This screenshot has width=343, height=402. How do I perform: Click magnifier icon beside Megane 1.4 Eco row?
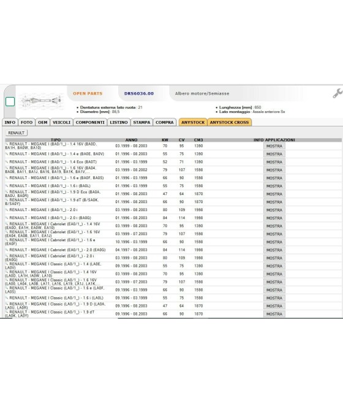(x=7, y=162)
